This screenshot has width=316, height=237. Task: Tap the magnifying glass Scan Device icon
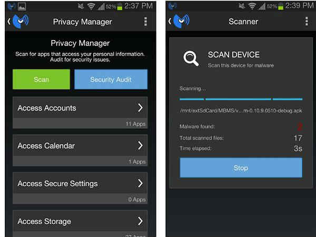click(x=191, y=58)
